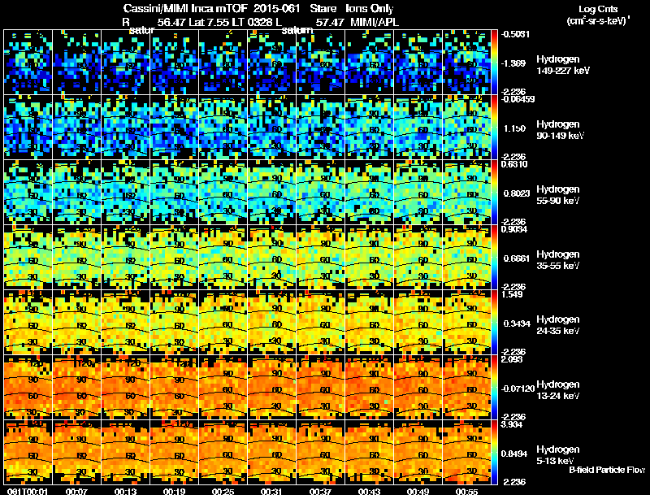Viewport: 650px width, 495px height.
Task: Select the 24-35 keV panel at 00:37
Action: [320, 323]
